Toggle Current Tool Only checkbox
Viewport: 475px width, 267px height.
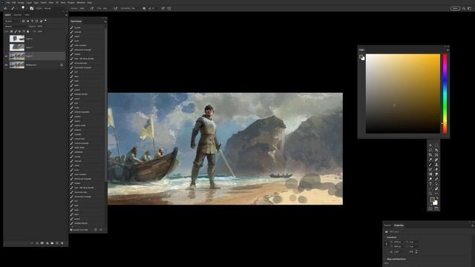point(71,230)
